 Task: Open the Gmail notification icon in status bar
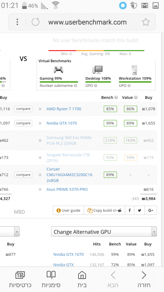pos(145,5)
